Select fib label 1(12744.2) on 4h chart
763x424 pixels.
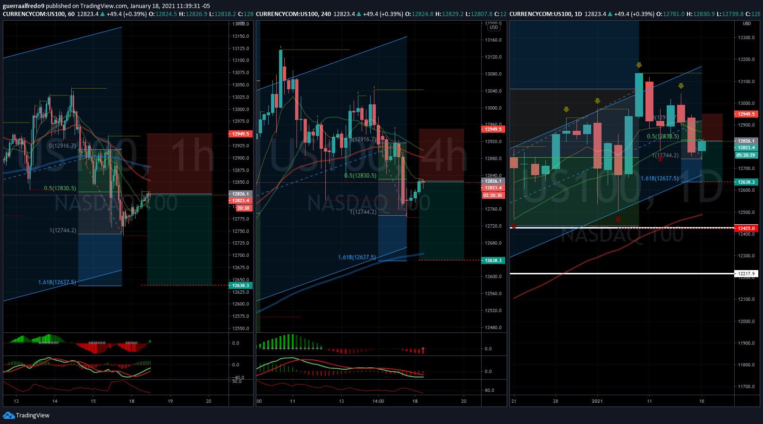tap(363, 212)
